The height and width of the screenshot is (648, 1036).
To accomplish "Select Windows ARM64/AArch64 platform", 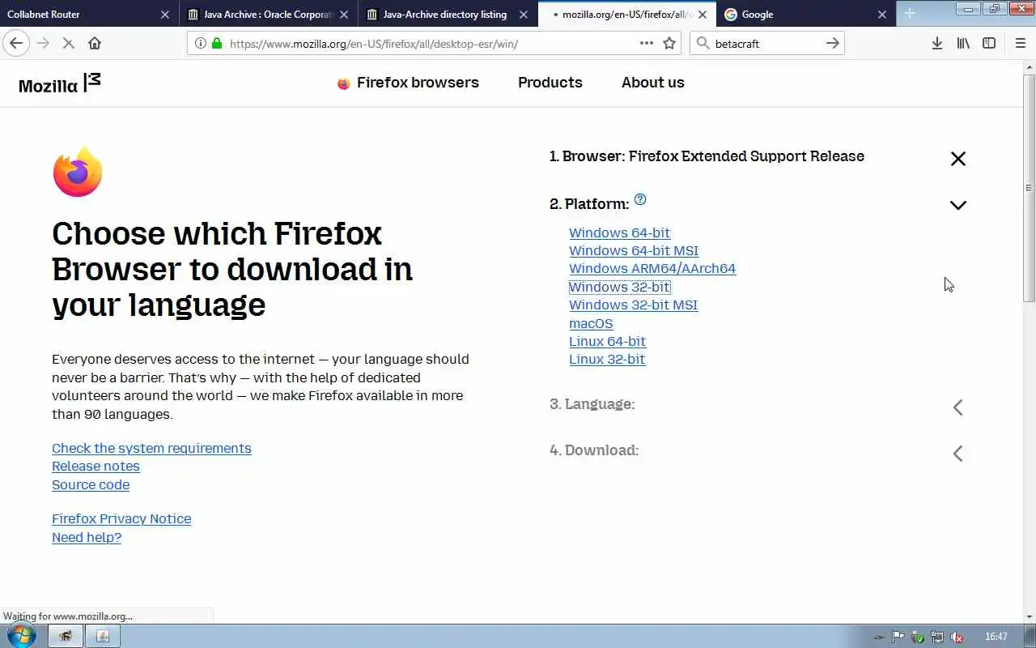I will (652, 269).
